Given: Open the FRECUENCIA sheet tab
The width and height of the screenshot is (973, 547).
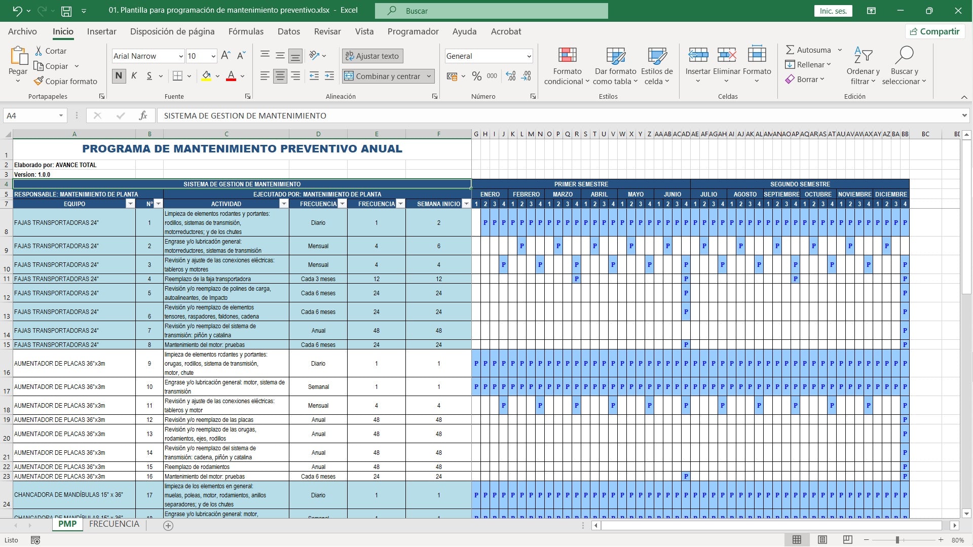Looking at the screenshot, I should (x=114, y=524).
